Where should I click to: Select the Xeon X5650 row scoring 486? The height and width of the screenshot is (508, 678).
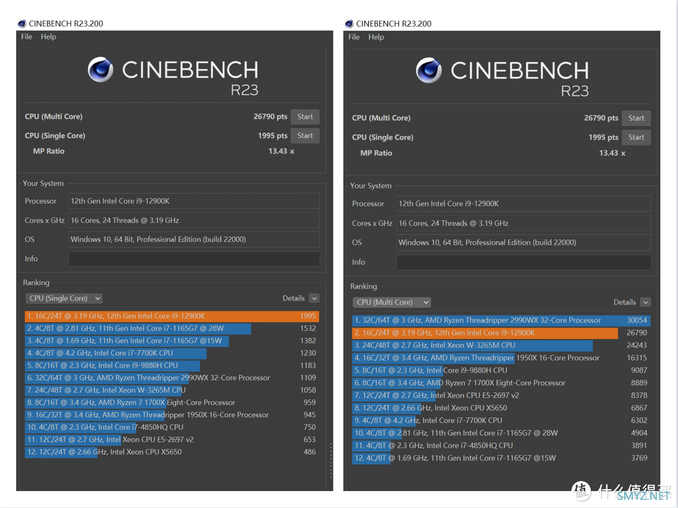172,451
